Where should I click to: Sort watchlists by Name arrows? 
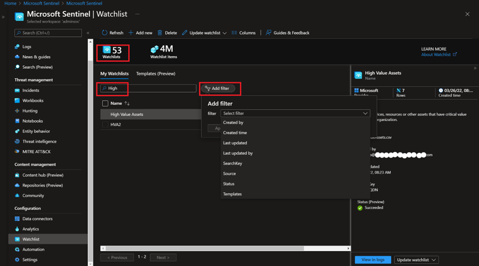pyautogui.click(x=127, y=104)
